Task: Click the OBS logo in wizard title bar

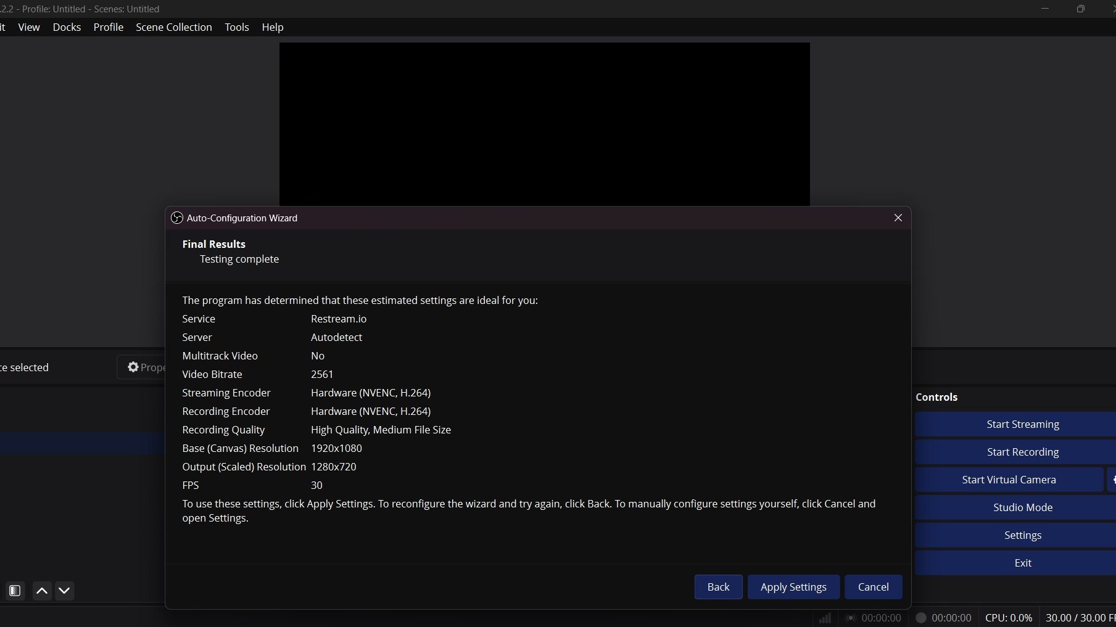Action: (177, 218)
